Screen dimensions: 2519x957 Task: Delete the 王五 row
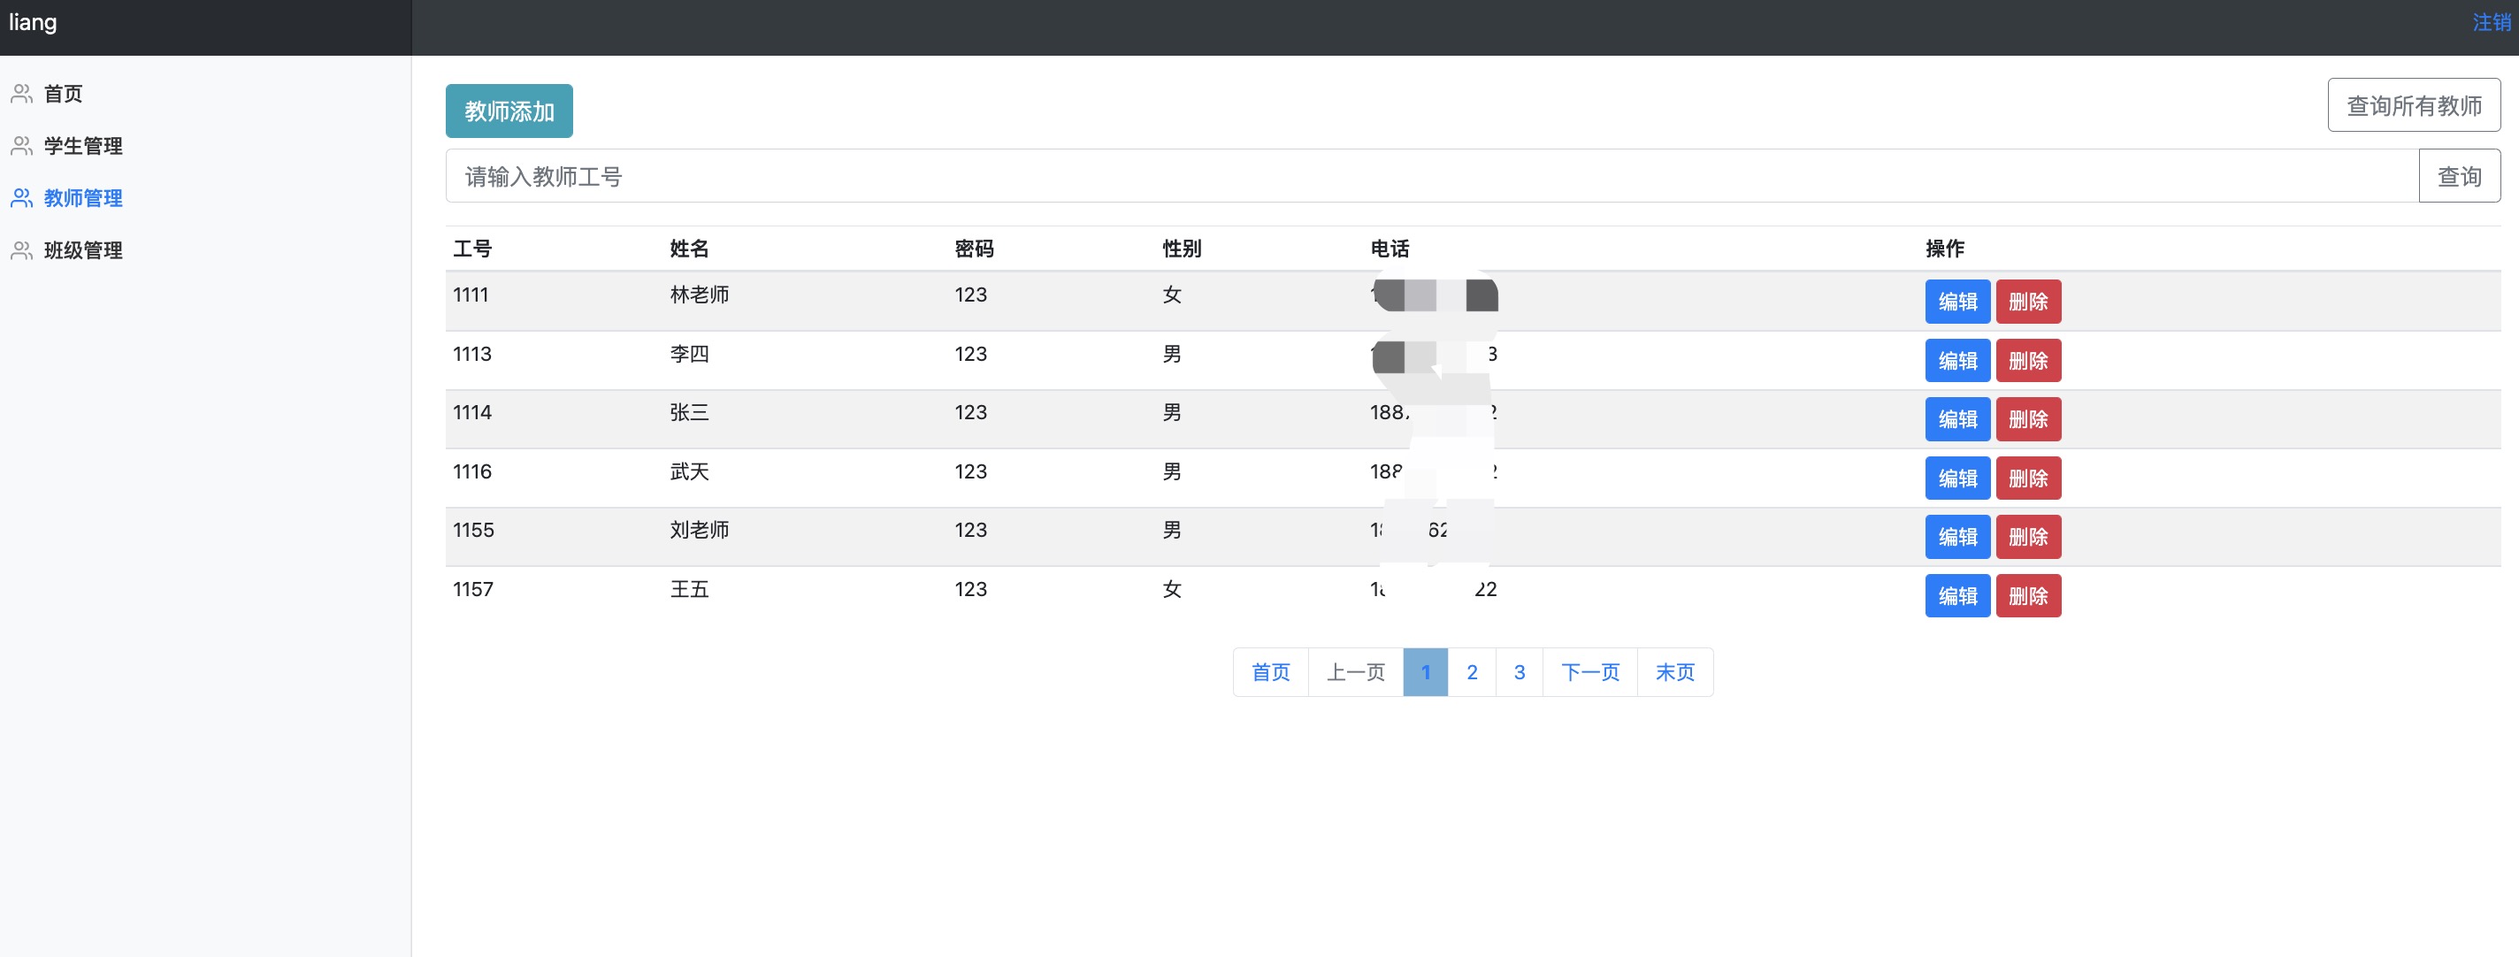pos(2028,596)
